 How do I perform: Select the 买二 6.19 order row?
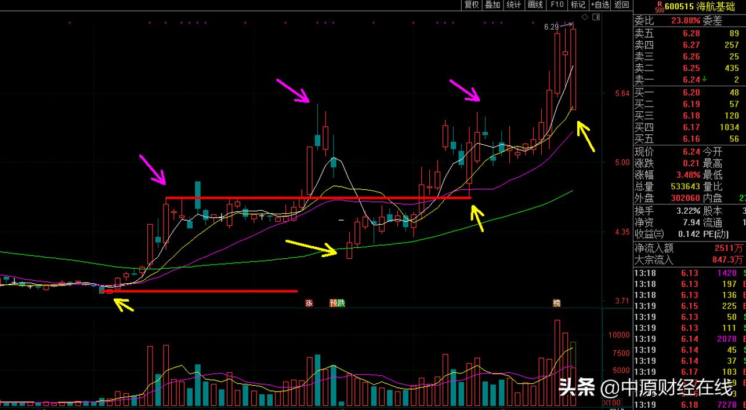coord(689,104)
